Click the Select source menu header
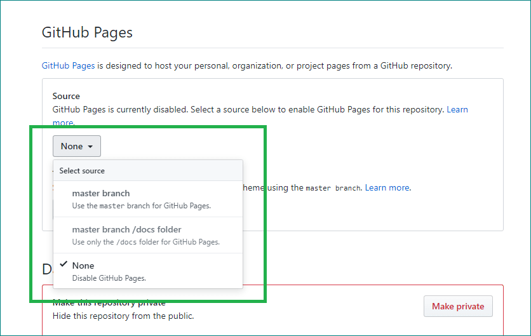The width and height of the screenshot is (531, 336). (148, 170)
